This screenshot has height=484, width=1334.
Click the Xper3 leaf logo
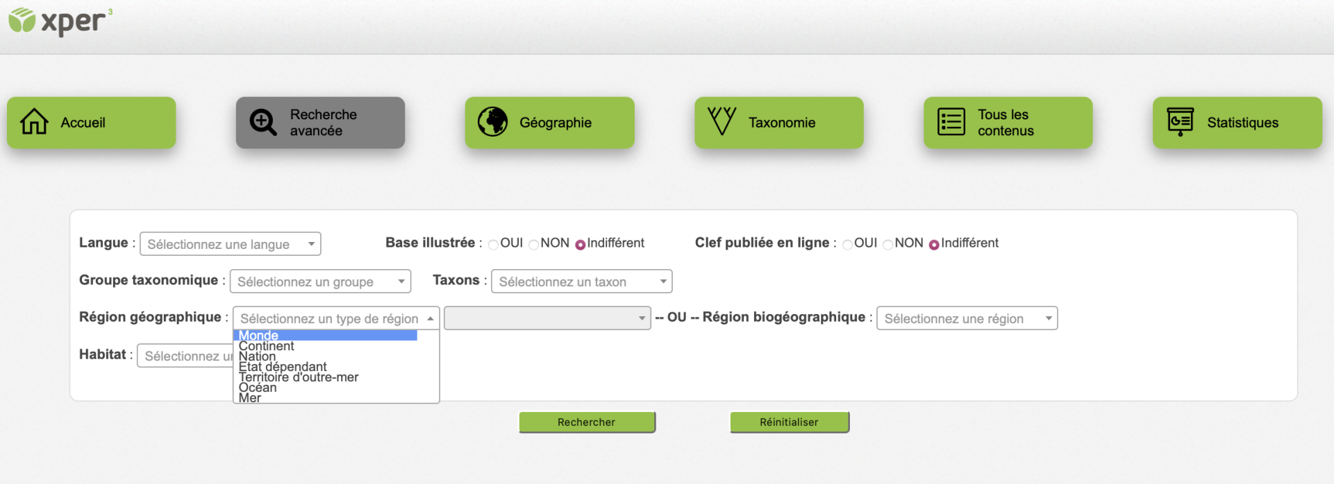(x=22, y=21)
